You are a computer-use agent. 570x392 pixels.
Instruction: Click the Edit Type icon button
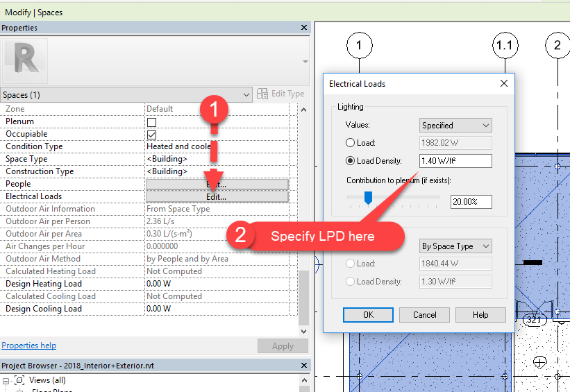262,94
